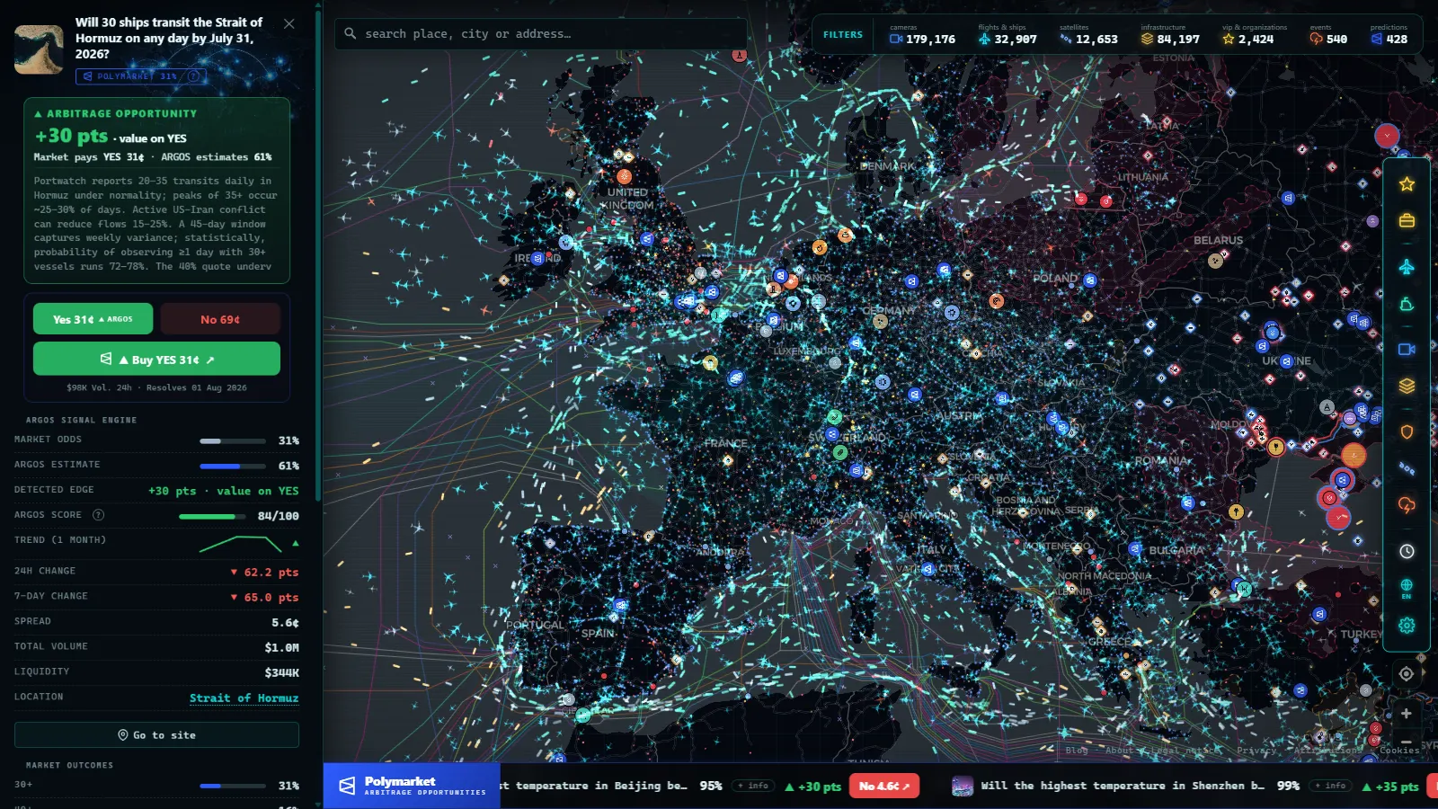Toggle the satellites filter 12,653

[x=1088, y=35]
